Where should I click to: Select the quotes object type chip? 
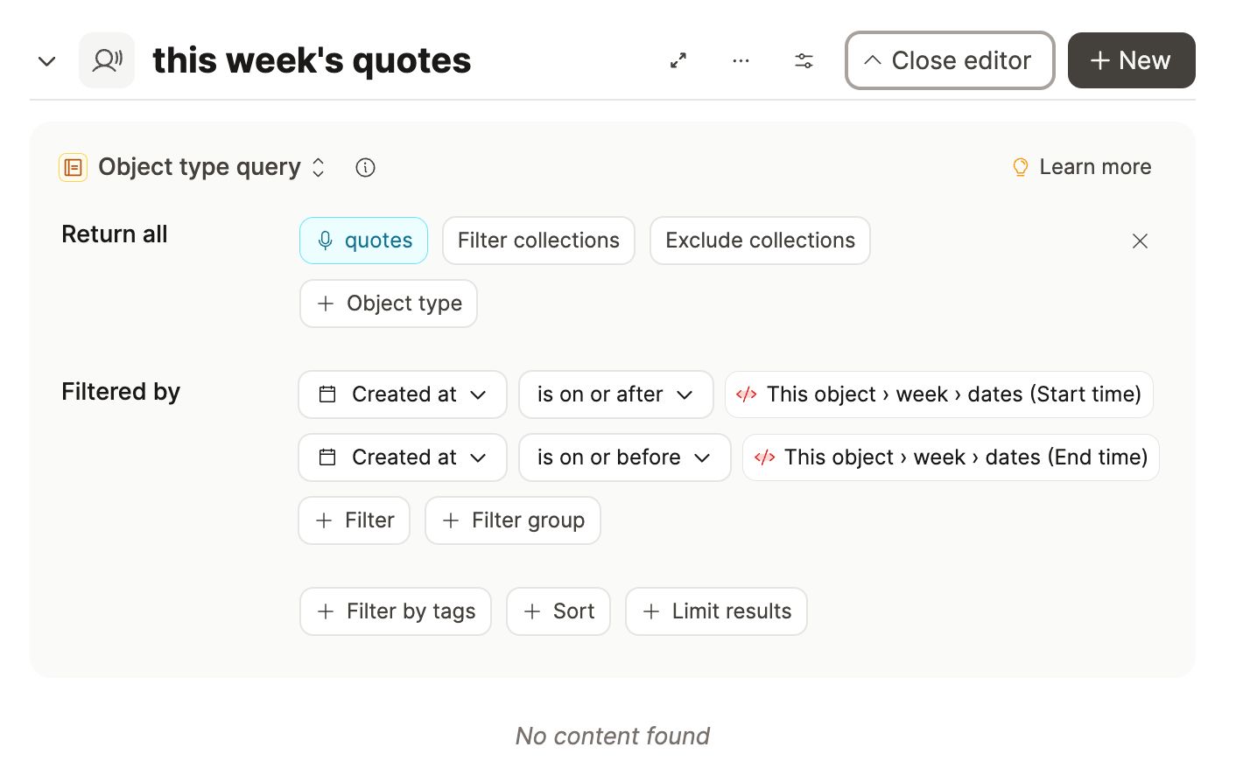click(364, 241)
